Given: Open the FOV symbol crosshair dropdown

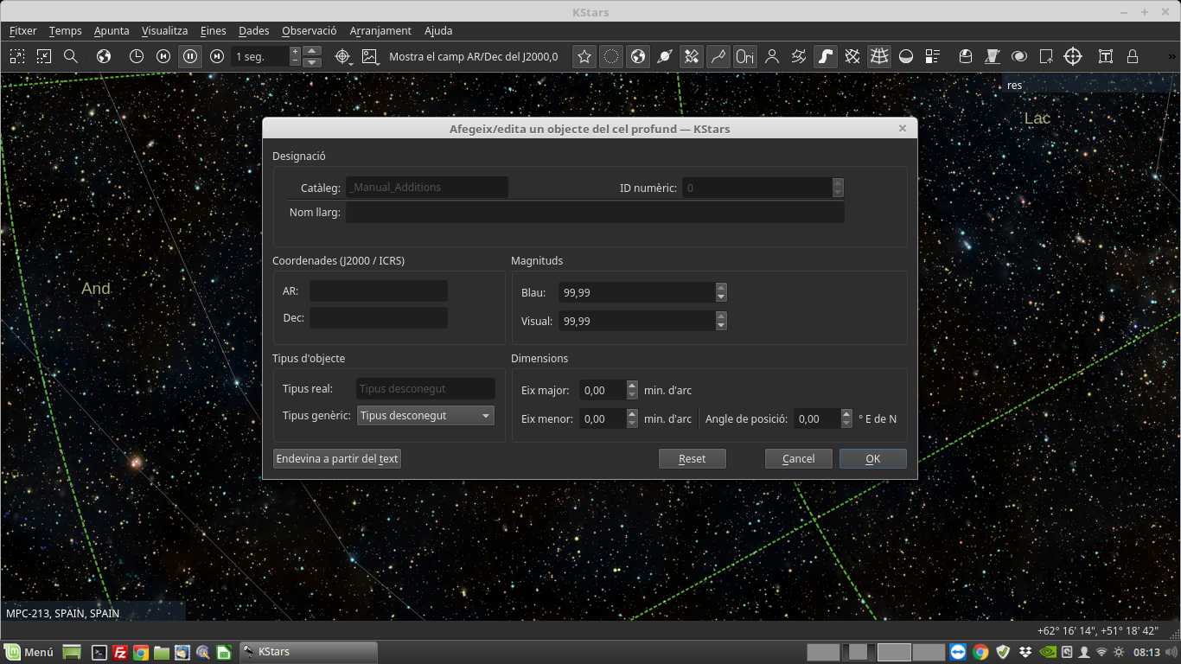Looking at the screenshot, I should pos(343,56).
